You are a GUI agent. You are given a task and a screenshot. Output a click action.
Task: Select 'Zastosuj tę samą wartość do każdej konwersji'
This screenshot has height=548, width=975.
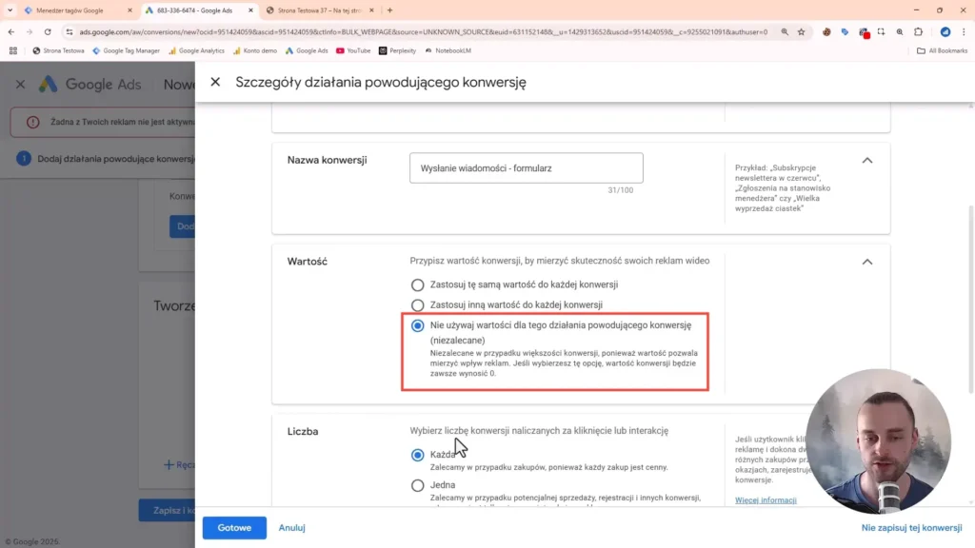tap(417, 285)
